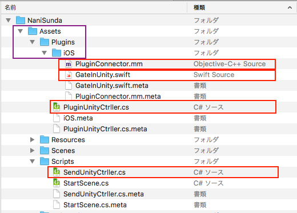Click the iOS.meta document icon

[x=57, y=118]
